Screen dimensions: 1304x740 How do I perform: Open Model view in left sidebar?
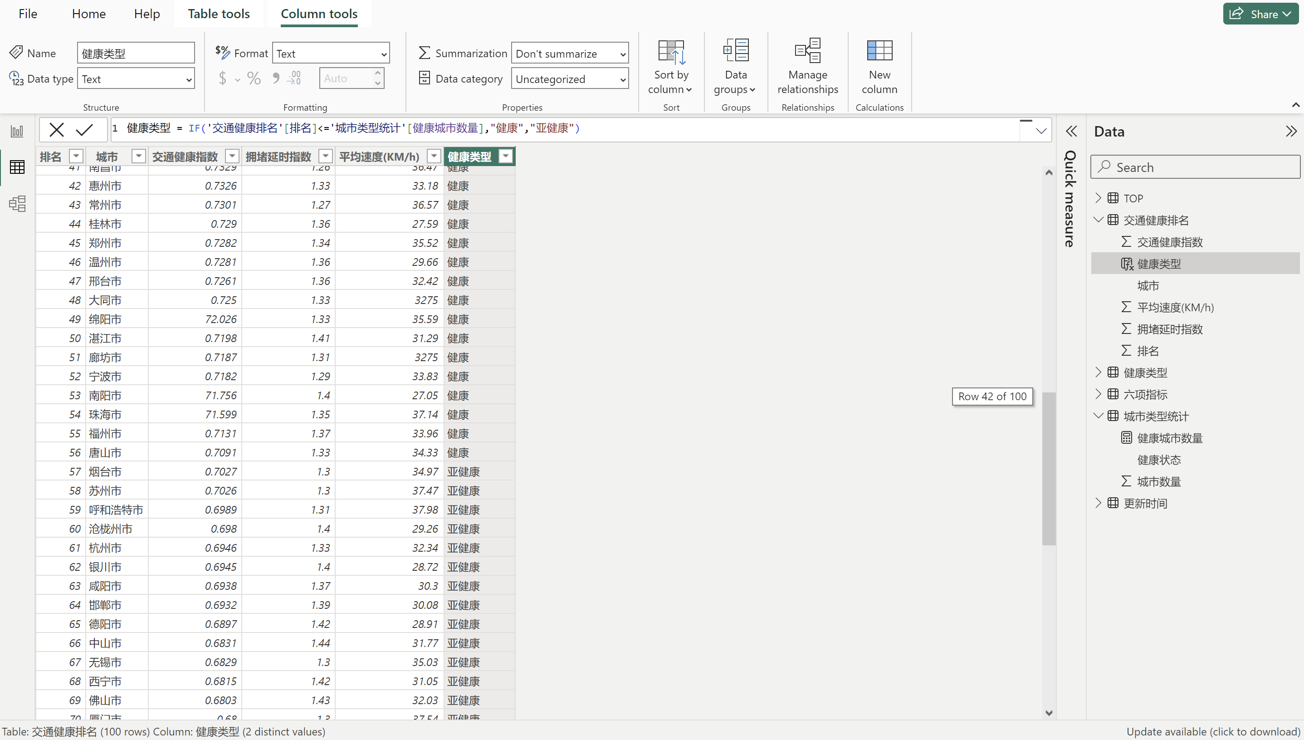tap(17, 204)
